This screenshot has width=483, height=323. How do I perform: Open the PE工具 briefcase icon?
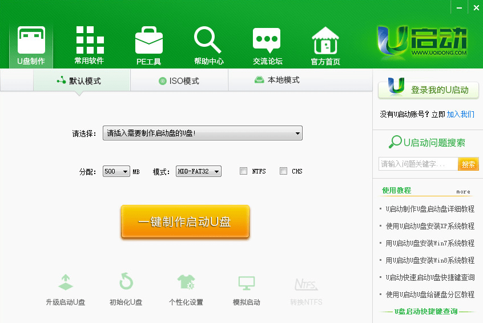pos(149,40)
